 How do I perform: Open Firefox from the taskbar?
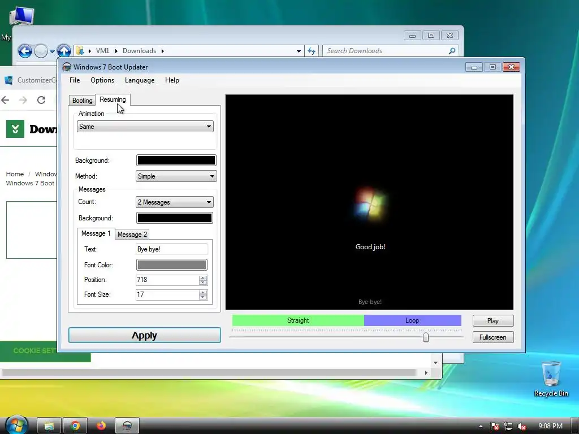pyautogui.click(x=101, y=426)
